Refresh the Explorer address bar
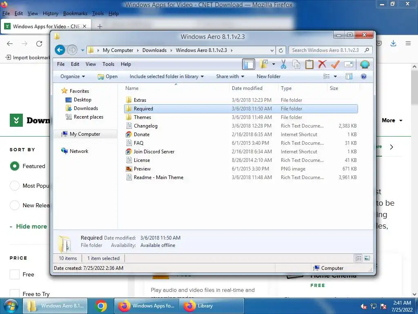 coord(281,50)
